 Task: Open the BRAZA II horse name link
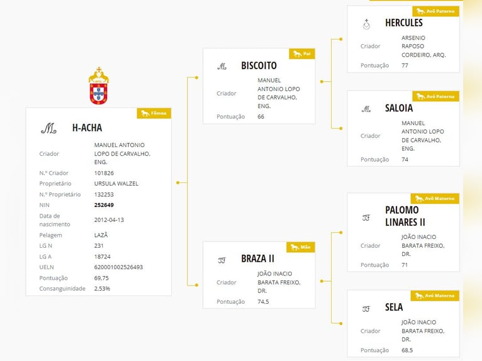[257, 258]
